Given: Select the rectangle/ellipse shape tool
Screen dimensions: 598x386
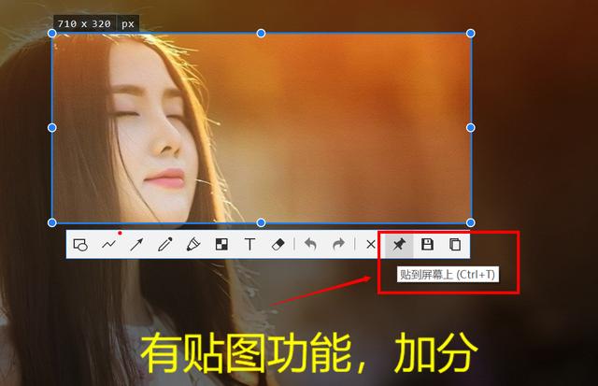Looking at the screenshot, I should click(x=80, y=245).
